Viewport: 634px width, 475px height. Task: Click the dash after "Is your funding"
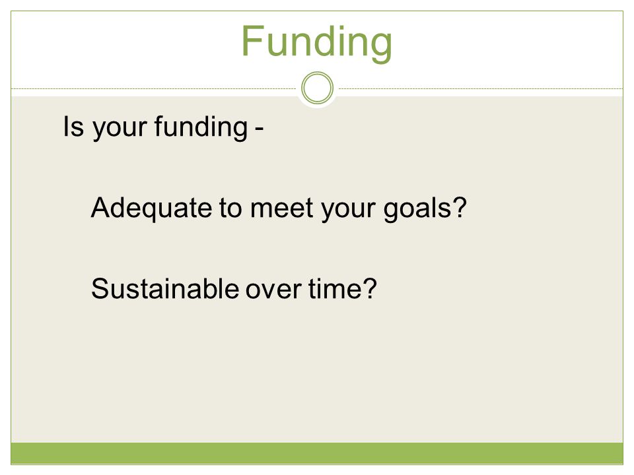pyautogui.click(x=259, y=130)
